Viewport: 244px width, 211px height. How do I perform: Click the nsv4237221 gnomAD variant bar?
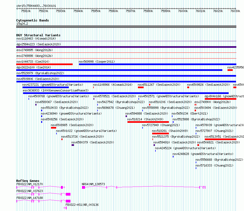46,87
